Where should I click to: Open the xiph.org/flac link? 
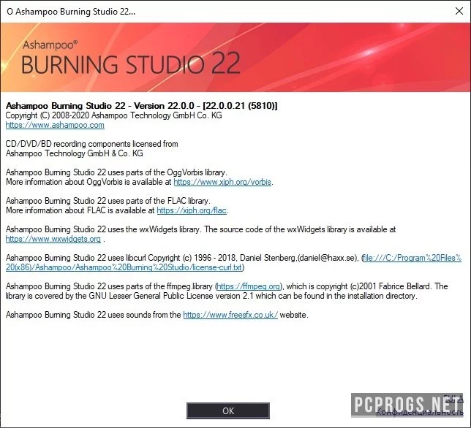192,210
